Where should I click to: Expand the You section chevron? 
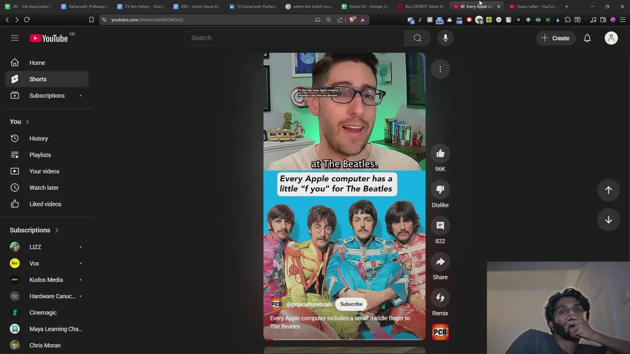click(28, 122)
